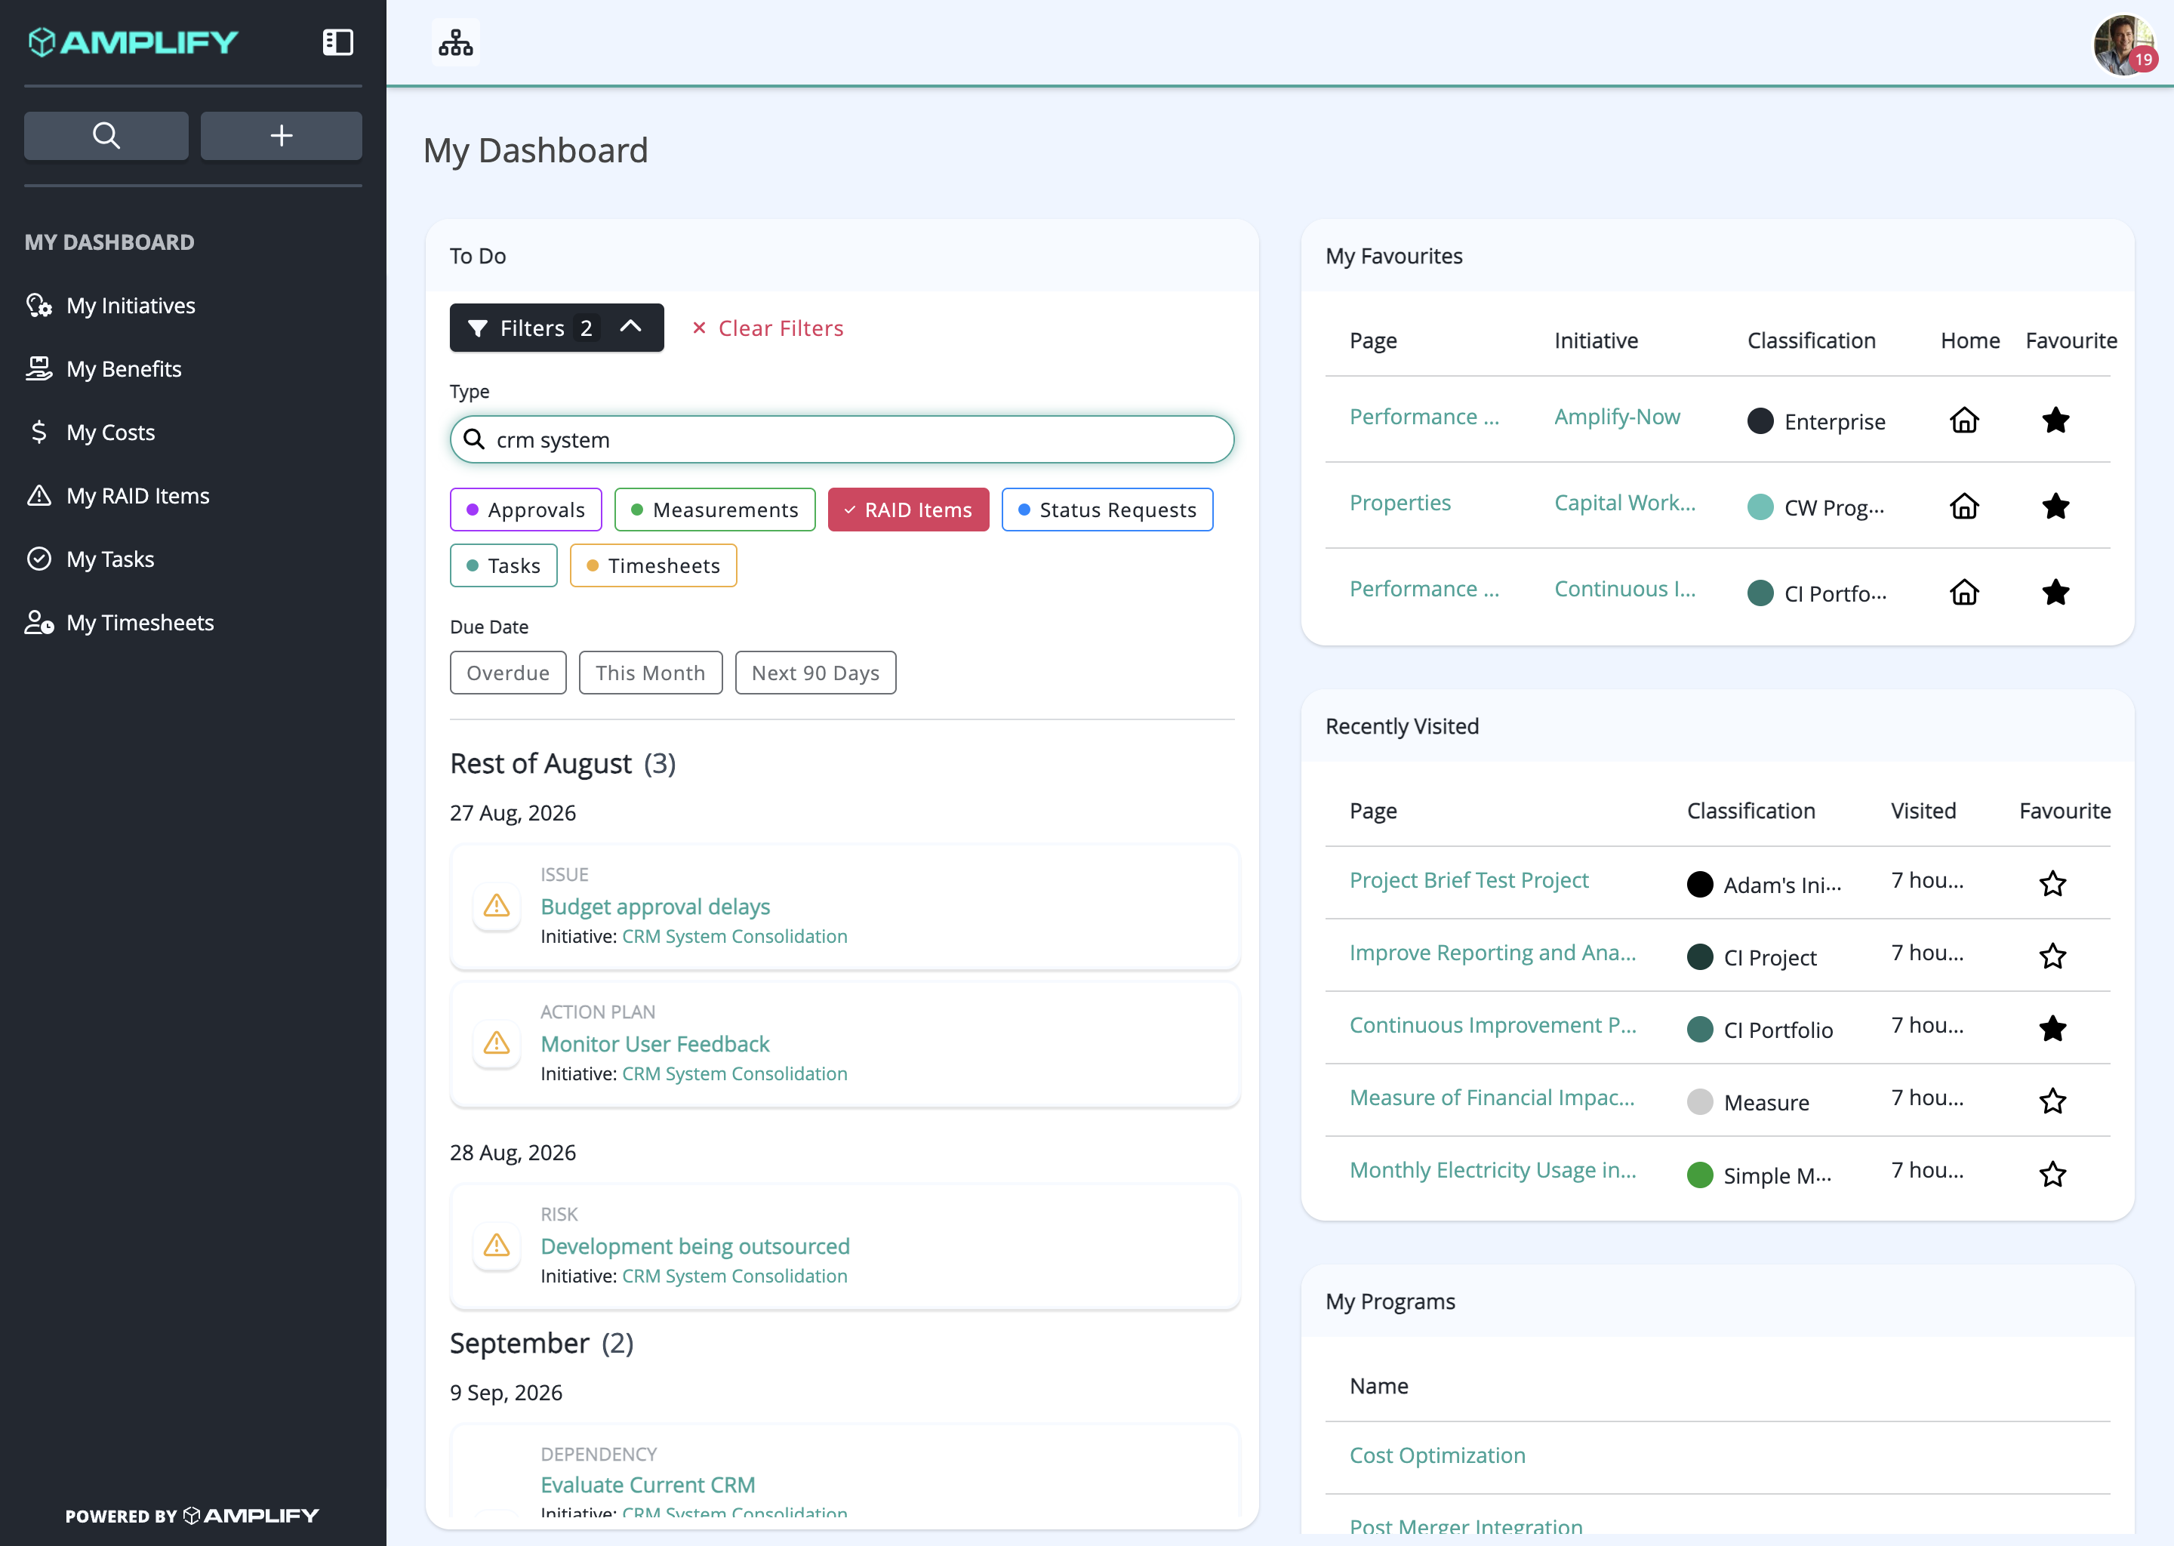Viewport: 2174px width, 1546px height.
Task: Open My Initiatives in sidebar
Action: pyautogui.click(x=131, y=306)
